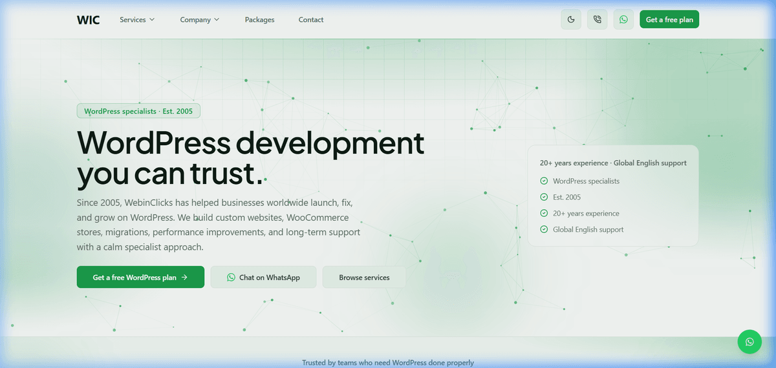
Task: Click the Chat on WhatsApp button
Action: click(x=263, y=277)
